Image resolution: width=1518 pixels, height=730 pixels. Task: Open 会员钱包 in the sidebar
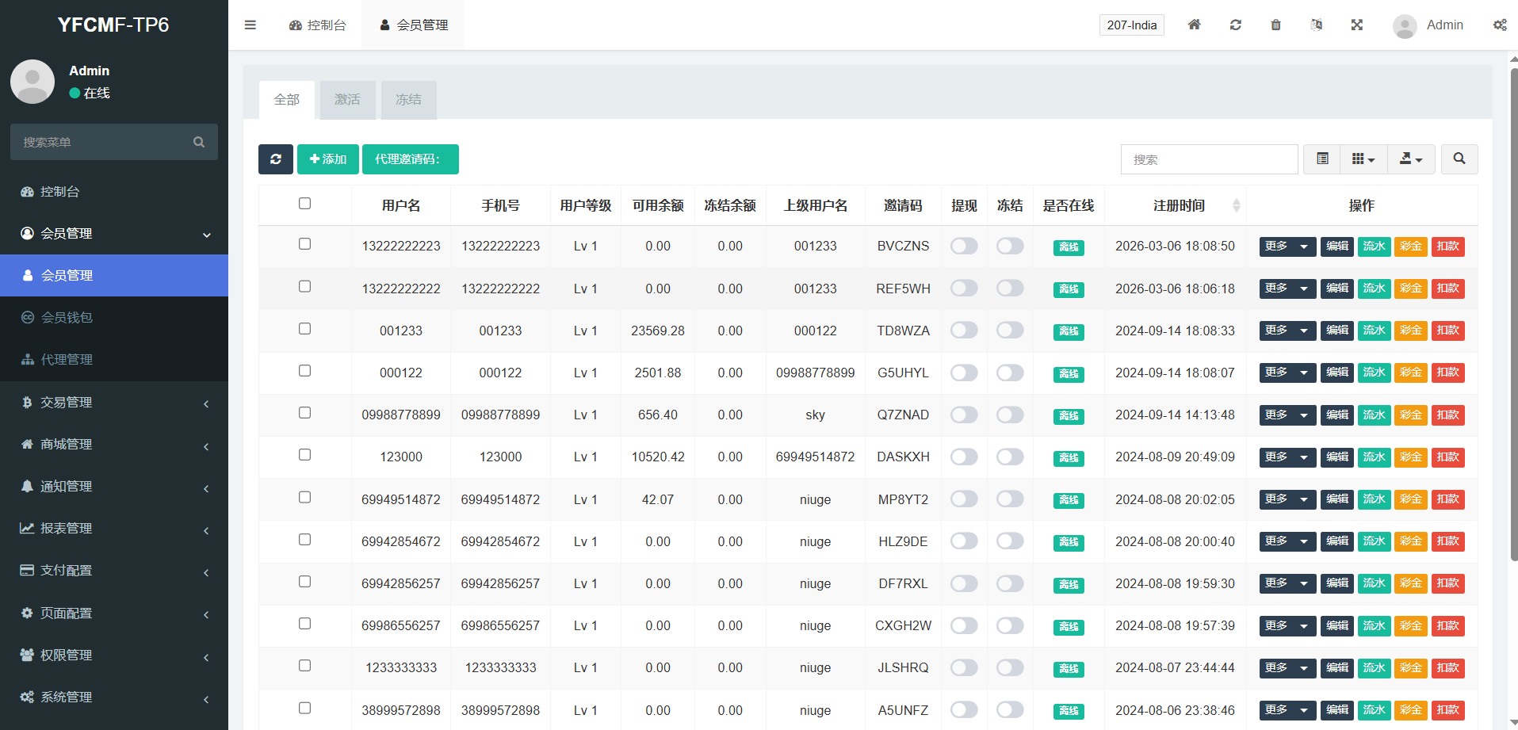pos(67,318)
